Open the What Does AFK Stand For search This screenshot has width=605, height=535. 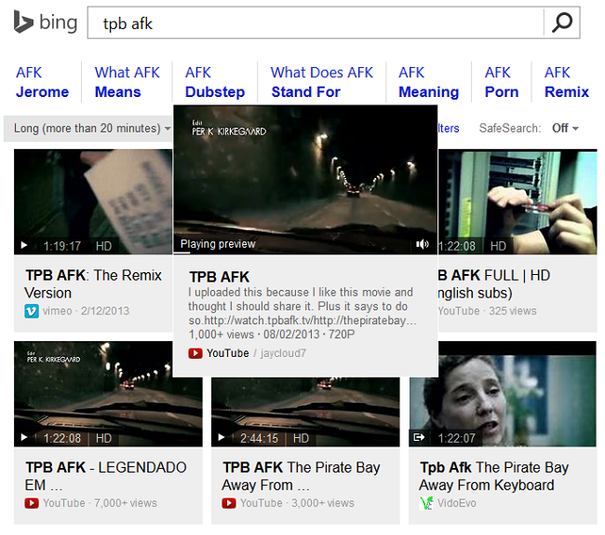[x=322, y=82]
